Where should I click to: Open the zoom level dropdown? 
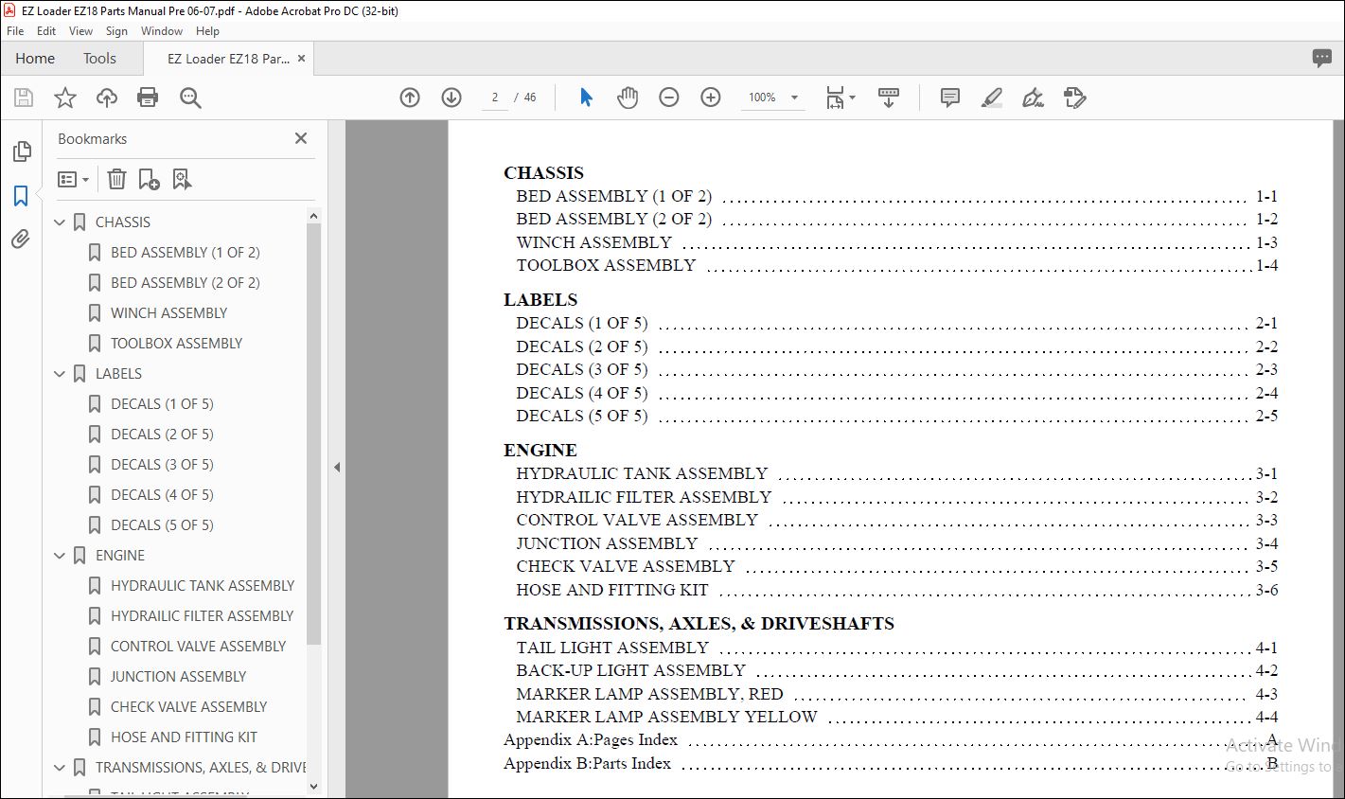pyautogui.click(x=794, y=98)
